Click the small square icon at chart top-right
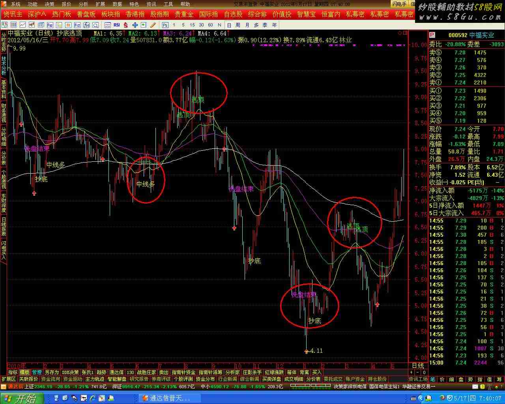505x404 pixels. click(x=405, y=33)
